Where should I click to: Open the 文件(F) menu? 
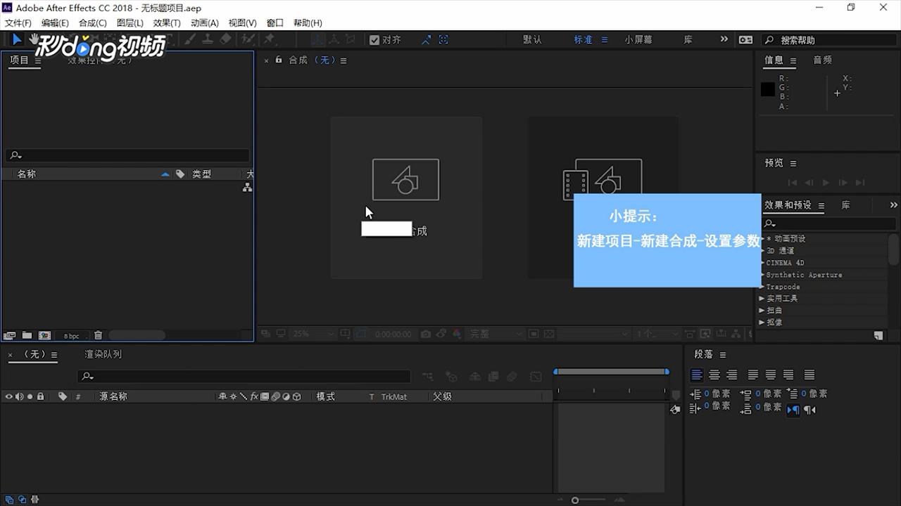[18, 23]
